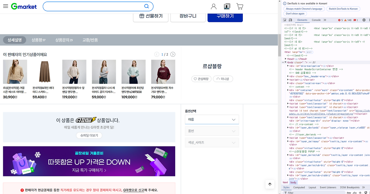Screen dimensions: 370x194
Task: Click the DevTools issues flag count
Action: click(356, 20)
